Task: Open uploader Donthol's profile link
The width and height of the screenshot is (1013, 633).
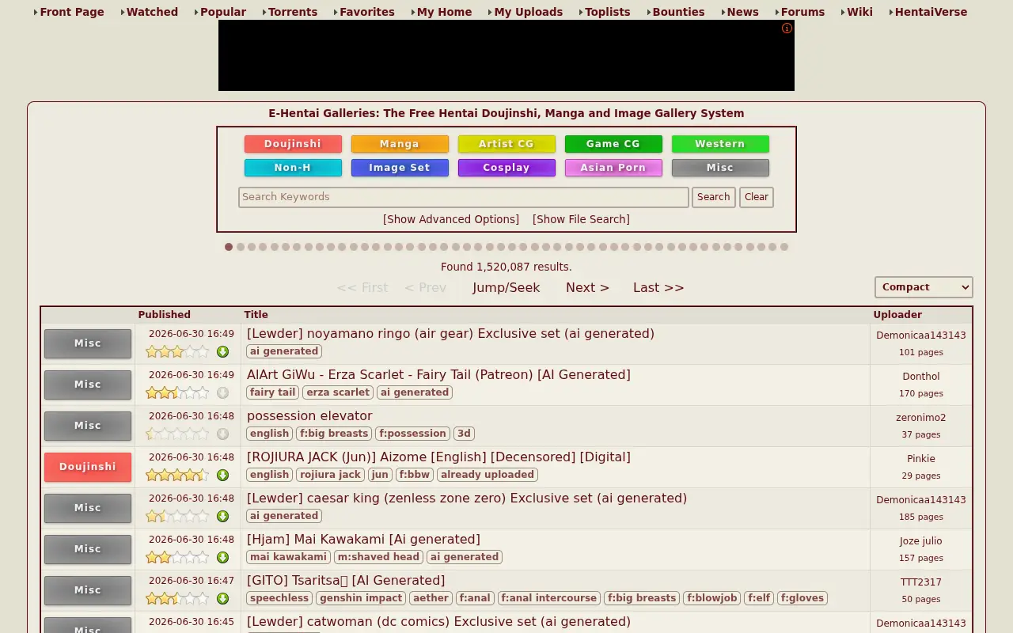Action: pyautogui.click(x=921, y=377)
